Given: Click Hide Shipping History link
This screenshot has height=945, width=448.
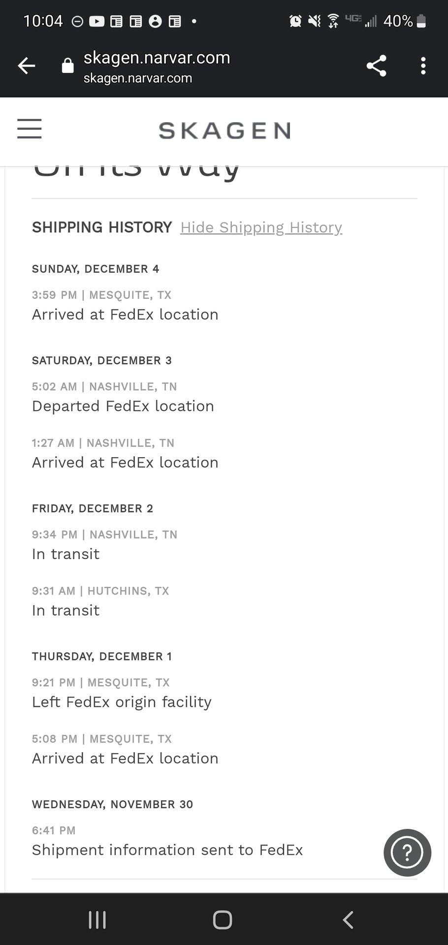Looking at the screenshot, I should (261, 227).
